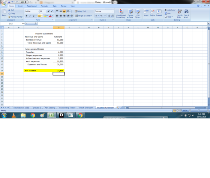Open Format as Table gallery
The image size is (210, 178).
point(130,14)
